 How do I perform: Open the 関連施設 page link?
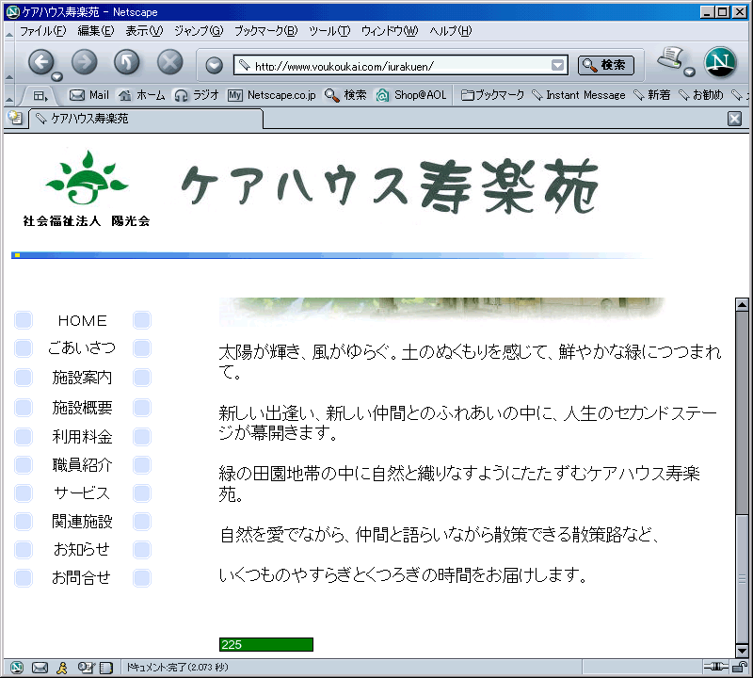(82, 522)
